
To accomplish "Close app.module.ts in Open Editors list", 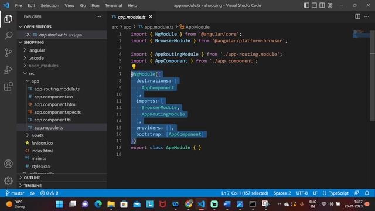I will pyautogui.click(x=28, y=35).
